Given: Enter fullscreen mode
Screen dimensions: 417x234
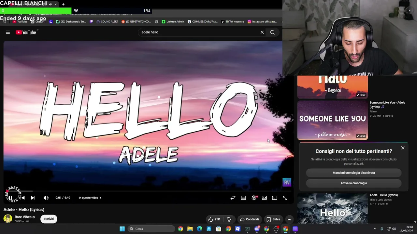Looking at the screenshot, I should point(285,198).
